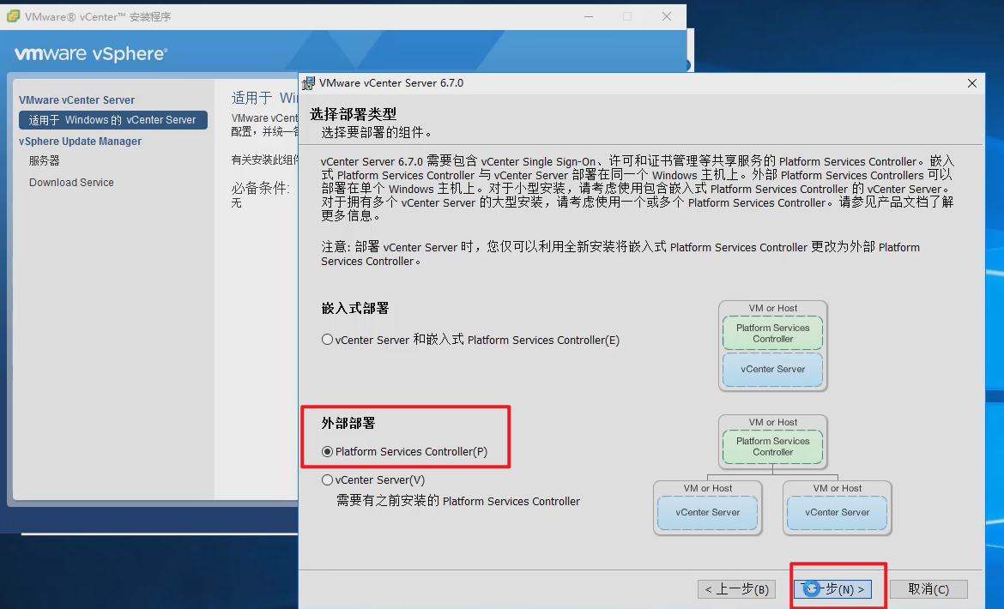Screen dimensions: 1004x609
Task: Click the vCenter Server 6.7.0 installer title icon
Action: click(x=309, y=83)
